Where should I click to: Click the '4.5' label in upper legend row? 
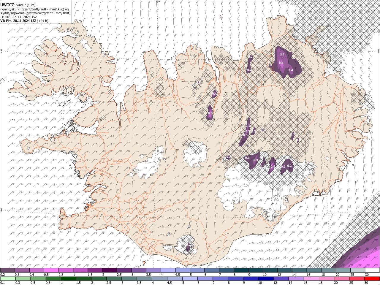coord(178,275)
